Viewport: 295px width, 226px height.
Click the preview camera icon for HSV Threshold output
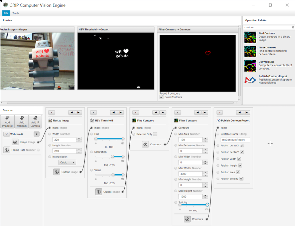pos(98,192)
